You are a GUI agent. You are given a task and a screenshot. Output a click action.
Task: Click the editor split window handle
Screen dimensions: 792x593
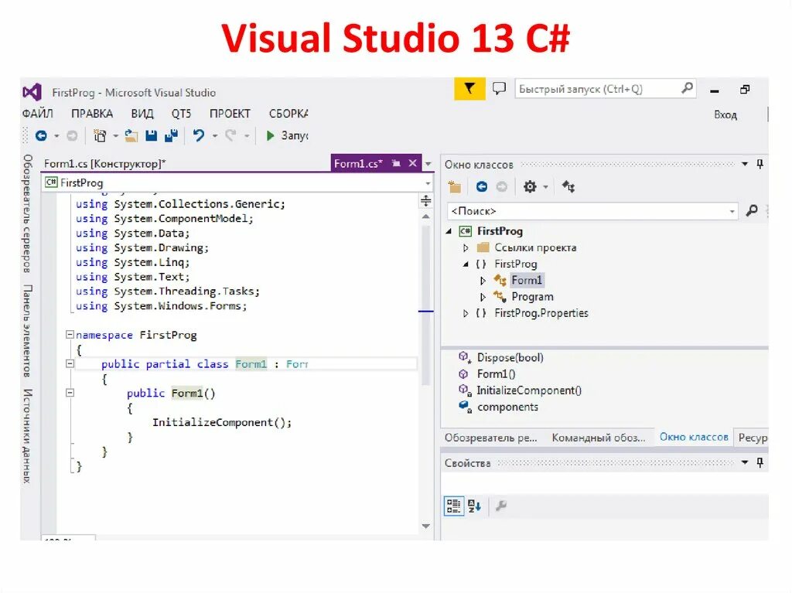pyautogui.click(x=426, y=201)
